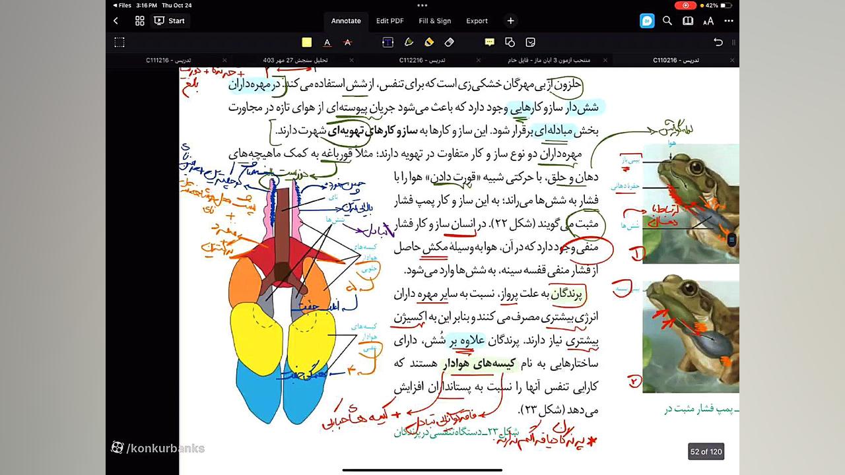Switch to the Annotate tab
The height and width of the screenshot is (475, 845).
(346, 21)
